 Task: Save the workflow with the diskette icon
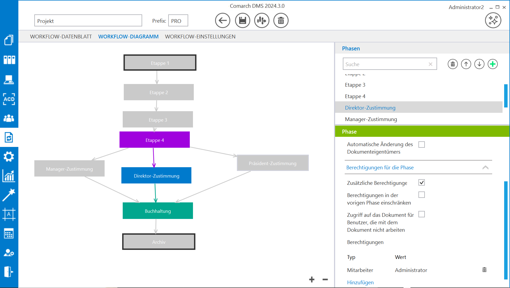[x=242, y=21]
